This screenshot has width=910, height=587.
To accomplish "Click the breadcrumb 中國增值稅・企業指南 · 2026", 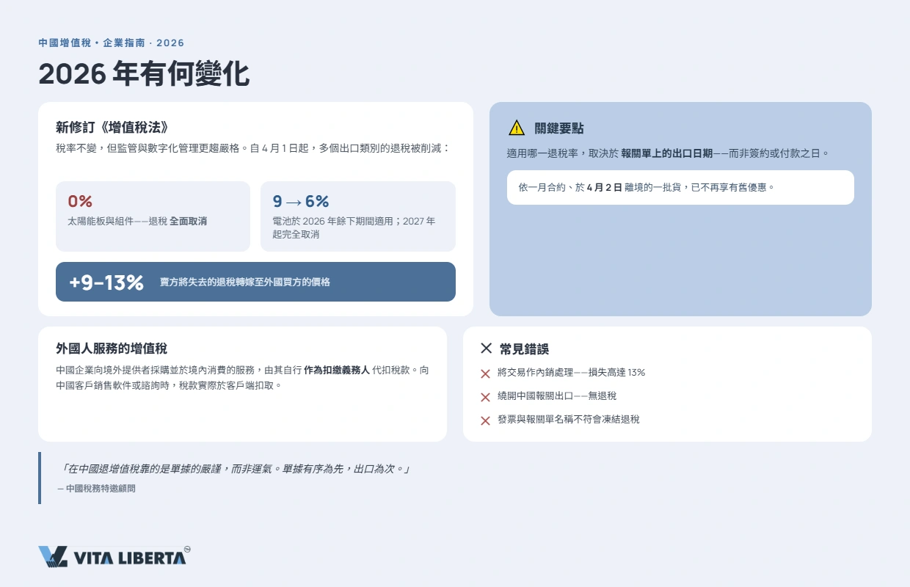I will [112, 43].
